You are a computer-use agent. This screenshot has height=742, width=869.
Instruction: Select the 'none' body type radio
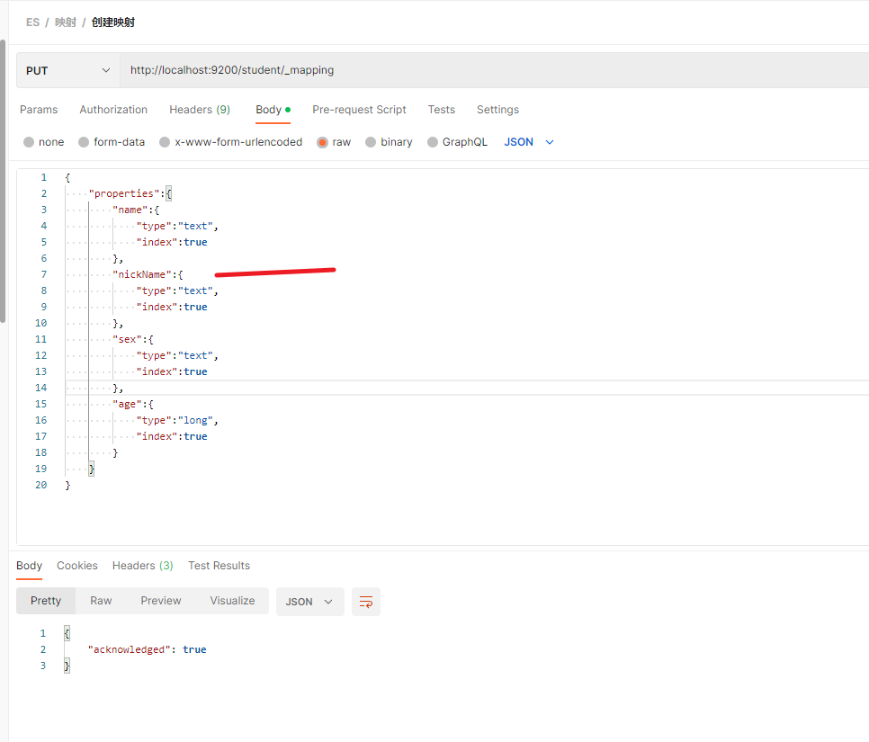(x=29, y=142)
